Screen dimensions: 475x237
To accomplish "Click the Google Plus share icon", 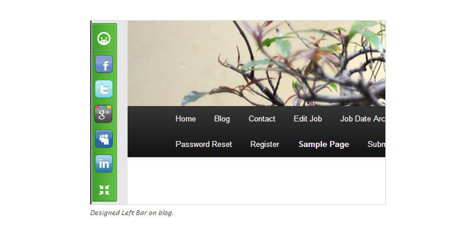I will pos(103,114).
